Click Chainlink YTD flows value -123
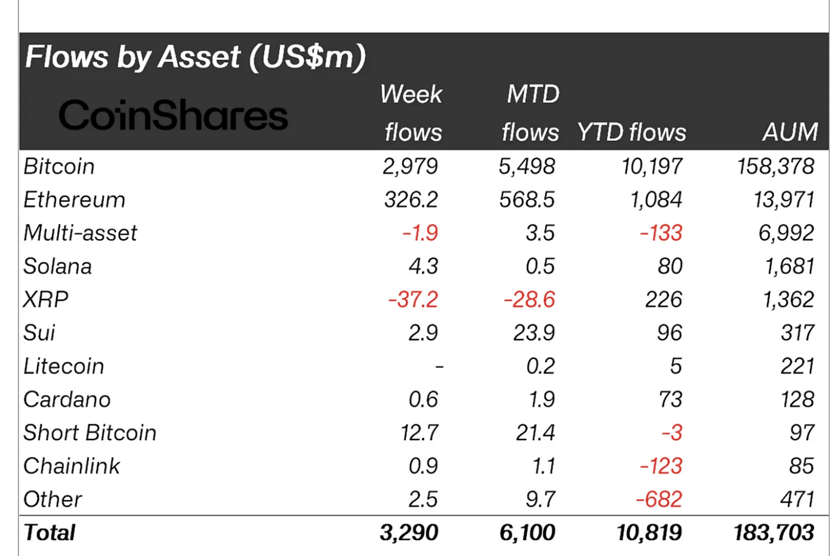 click(x=661, y=466)
